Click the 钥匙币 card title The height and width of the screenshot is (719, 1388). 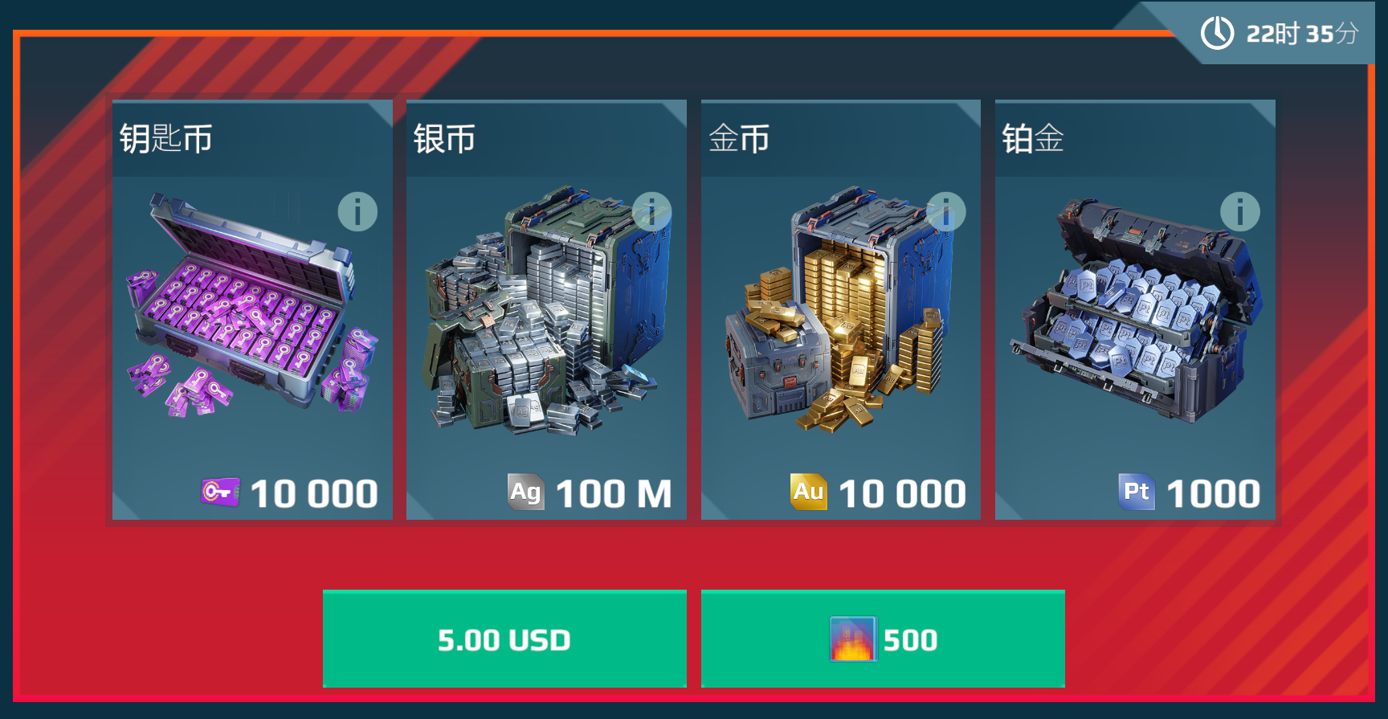166,138
